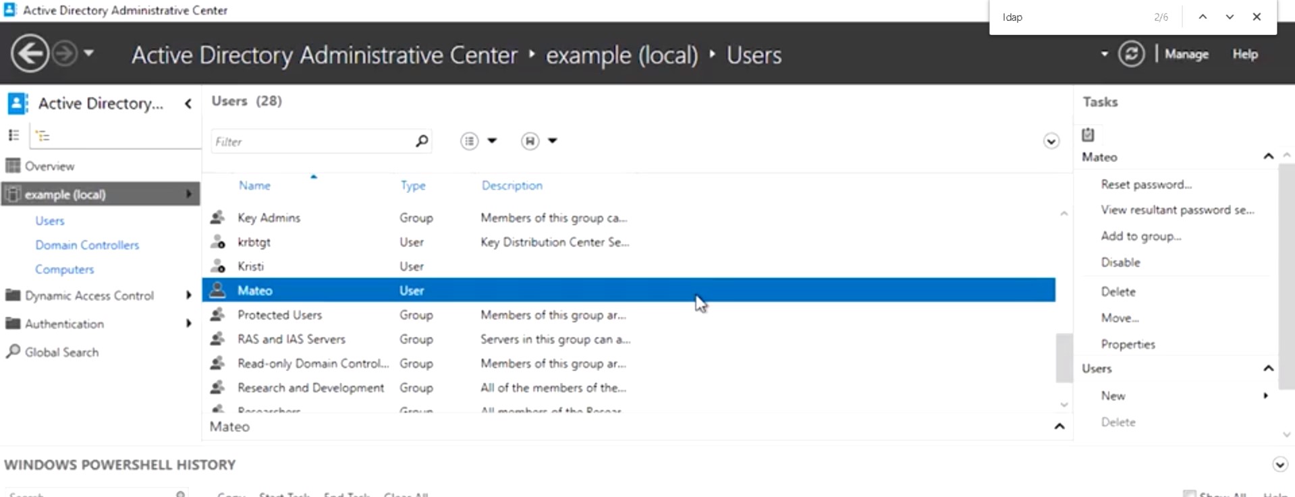Sort list by Description column header
This screenshot has width=1295, height=497.
tap(512, 185)
